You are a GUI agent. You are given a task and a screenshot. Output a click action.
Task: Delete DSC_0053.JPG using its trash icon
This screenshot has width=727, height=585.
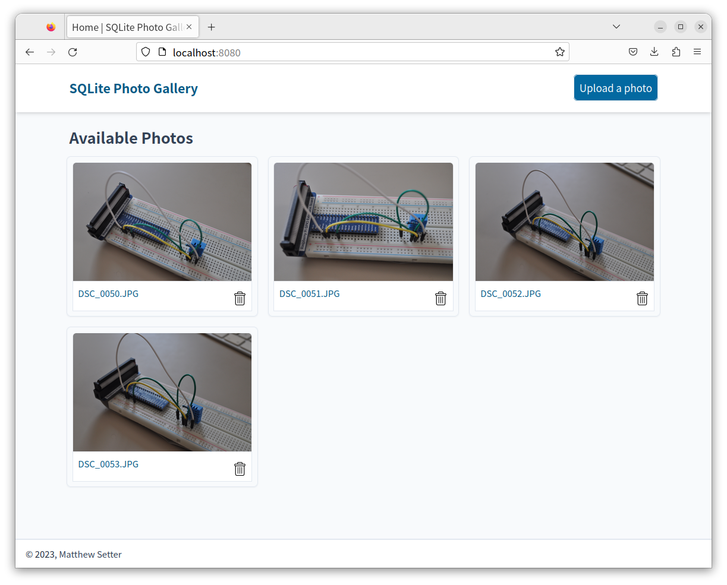click(240, 469)
